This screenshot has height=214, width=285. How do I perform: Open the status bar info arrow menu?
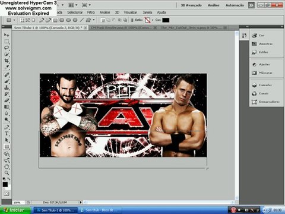coord(81,202)
